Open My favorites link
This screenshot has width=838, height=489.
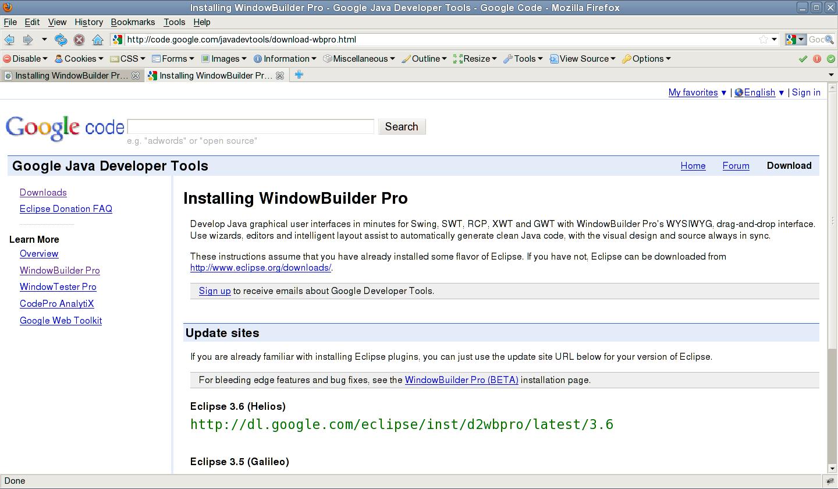[x=693, y=92]
